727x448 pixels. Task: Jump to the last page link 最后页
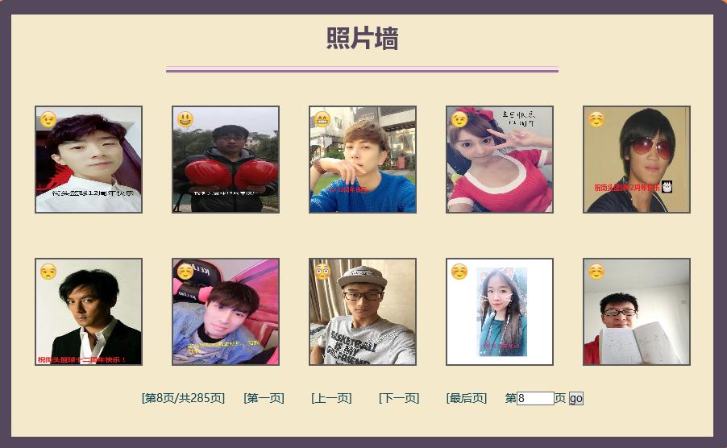(x=467, y=398)
